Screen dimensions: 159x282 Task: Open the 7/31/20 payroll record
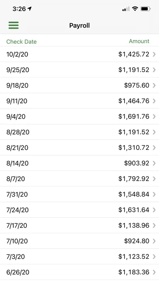79,194
